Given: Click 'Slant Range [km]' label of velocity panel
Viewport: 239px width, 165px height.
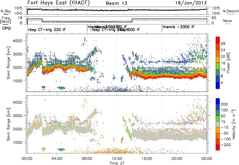Looking at the screenshot, I should coord(8,124).
